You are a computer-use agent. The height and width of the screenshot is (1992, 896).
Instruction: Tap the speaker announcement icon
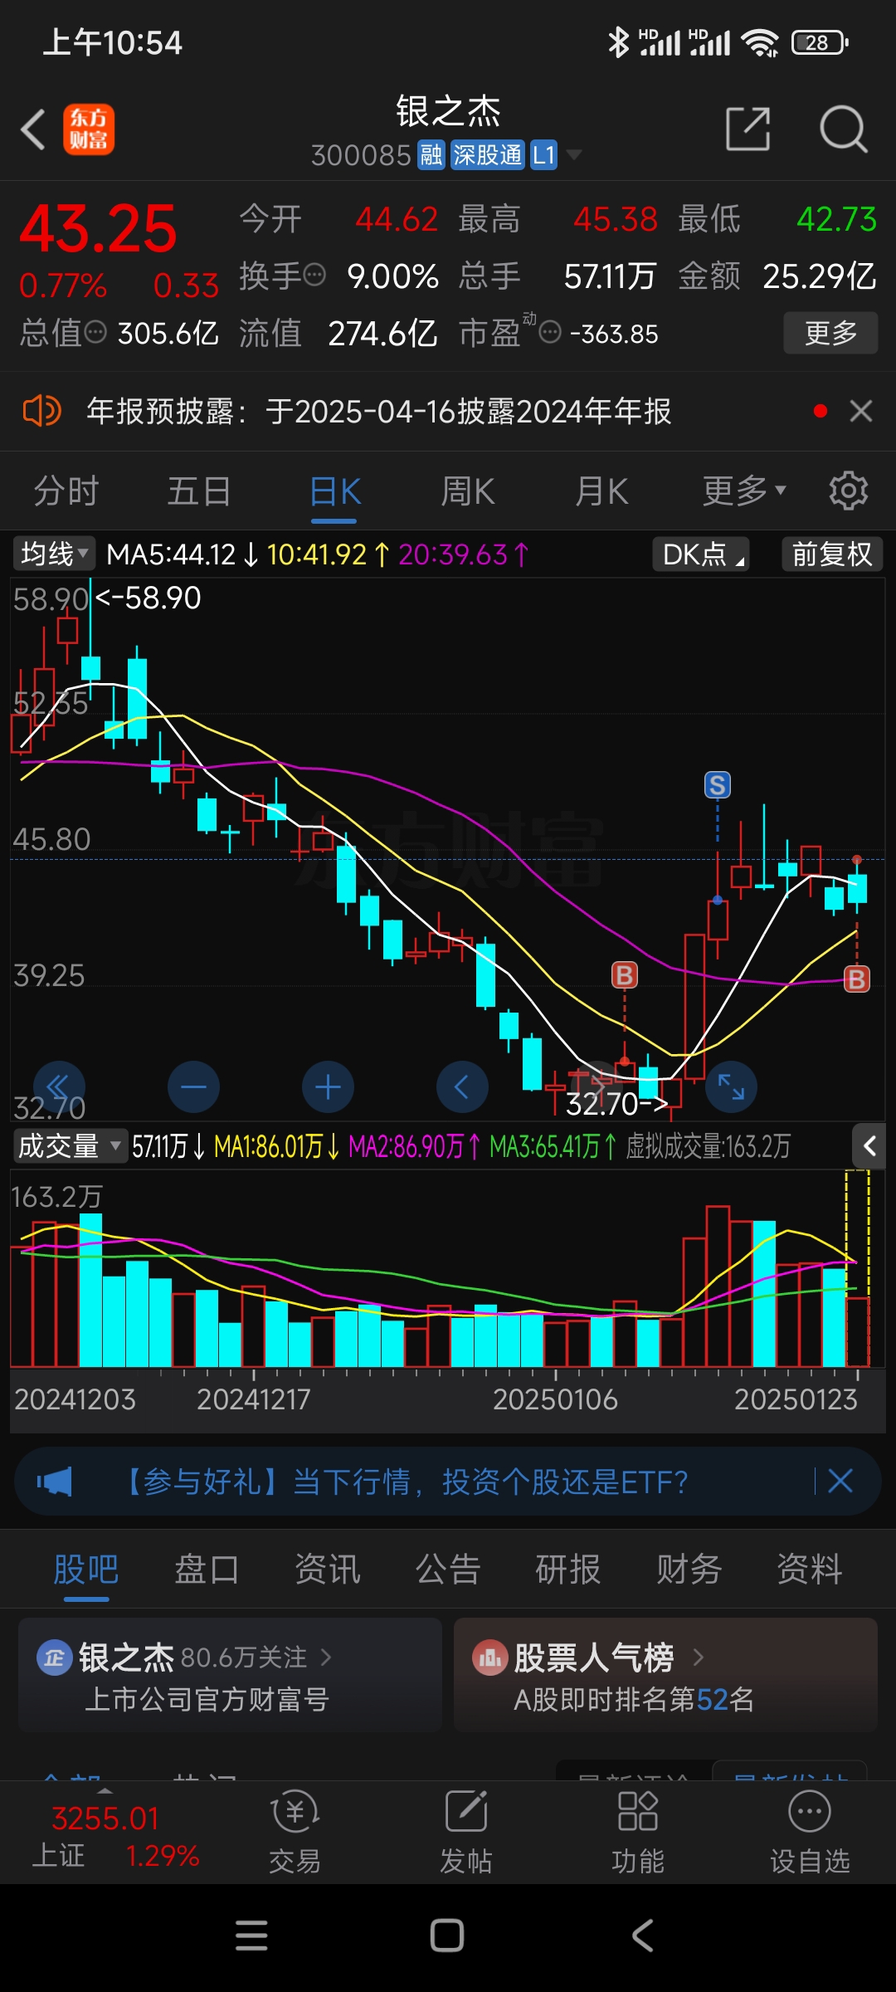[41, 411]
